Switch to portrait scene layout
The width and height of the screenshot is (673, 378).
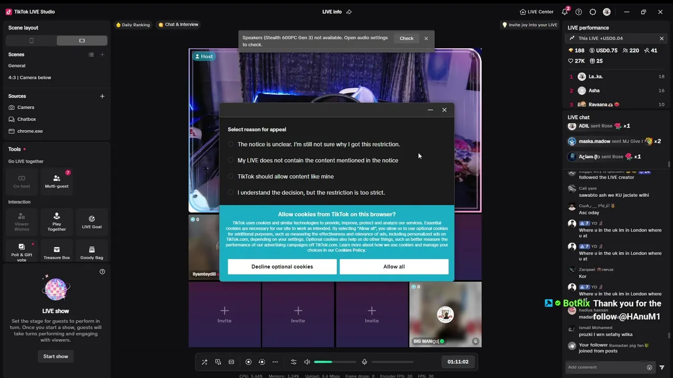pyautogui.click(x=31, y=40)
